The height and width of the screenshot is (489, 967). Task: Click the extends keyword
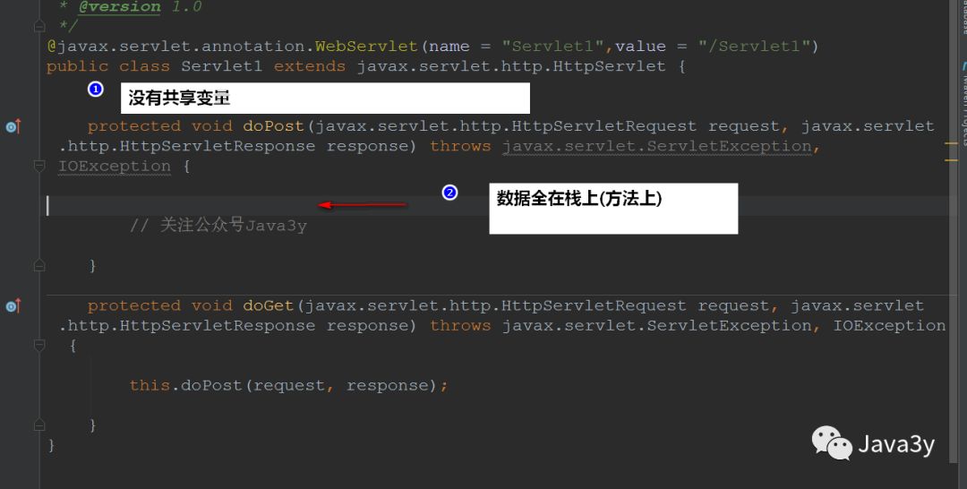[x=310, y=66]
